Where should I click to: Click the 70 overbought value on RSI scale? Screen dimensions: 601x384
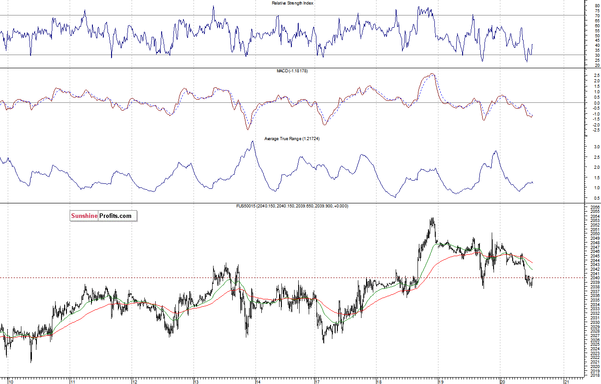pyautogui.click(x=597, y=16)
